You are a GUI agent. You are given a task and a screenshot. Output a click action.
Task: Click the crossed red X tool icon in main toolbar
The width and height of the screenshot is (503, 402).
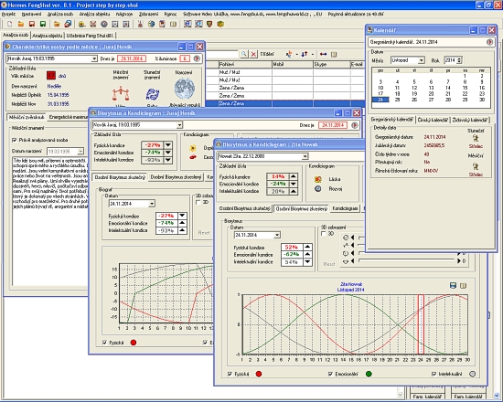pyautogui.click(x=93, y=24)
